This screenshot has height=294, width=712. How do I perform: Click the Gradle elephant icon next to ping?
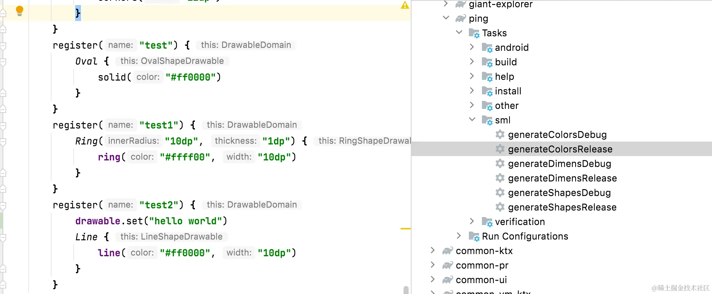coord(461,18)
